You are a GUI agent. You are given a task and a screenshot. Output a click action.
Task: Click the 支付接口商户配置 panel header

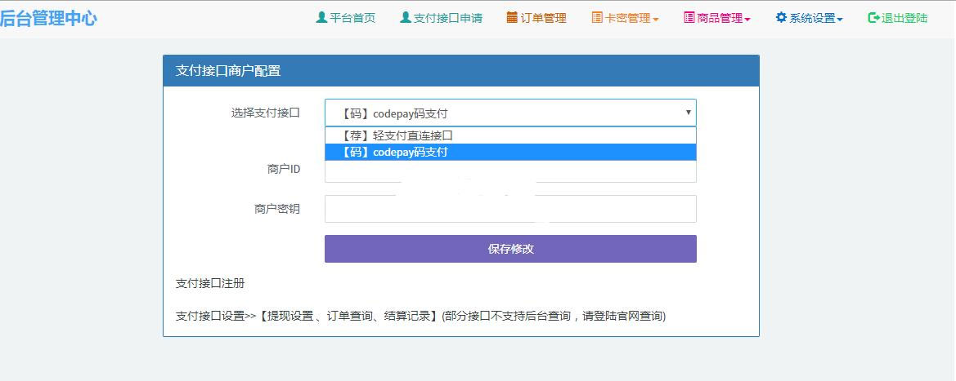click(461, 71)
